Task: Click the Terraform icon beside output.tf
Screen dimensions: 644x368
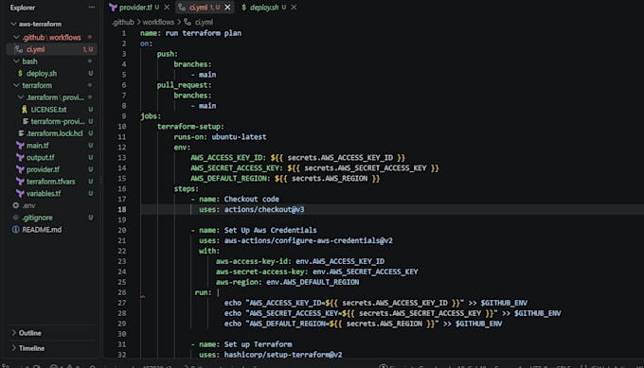Action: pyautogui.click(x=20, y=158)
